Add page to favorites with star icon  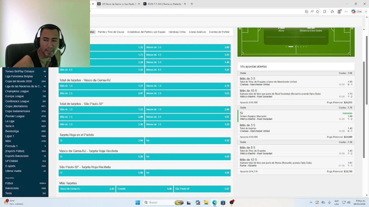[x=317, y=11]
